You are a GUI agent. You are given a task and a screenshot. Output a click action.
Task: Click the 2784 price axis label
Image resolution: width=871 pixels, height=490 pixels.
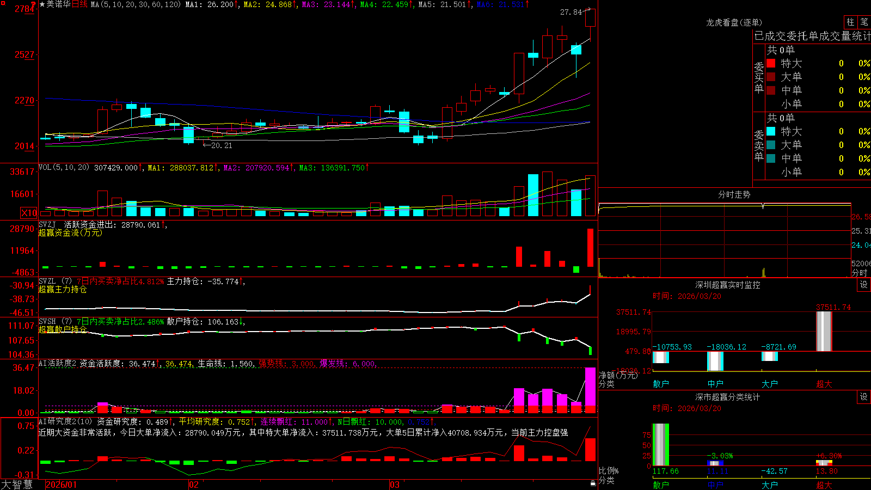(x=25, y=9)
